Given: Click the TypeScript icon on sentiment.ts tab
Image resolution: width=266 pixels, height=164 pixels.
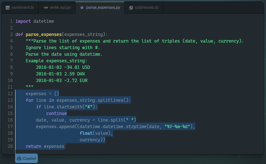Looking at the screenshot, I should 8,8.
